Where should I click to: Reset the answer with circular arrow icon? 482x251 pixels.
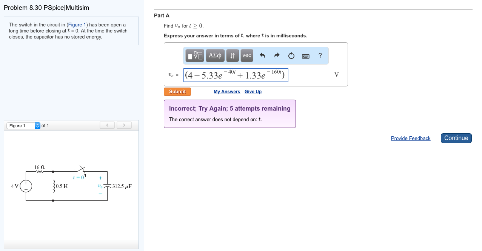point(291,56)
